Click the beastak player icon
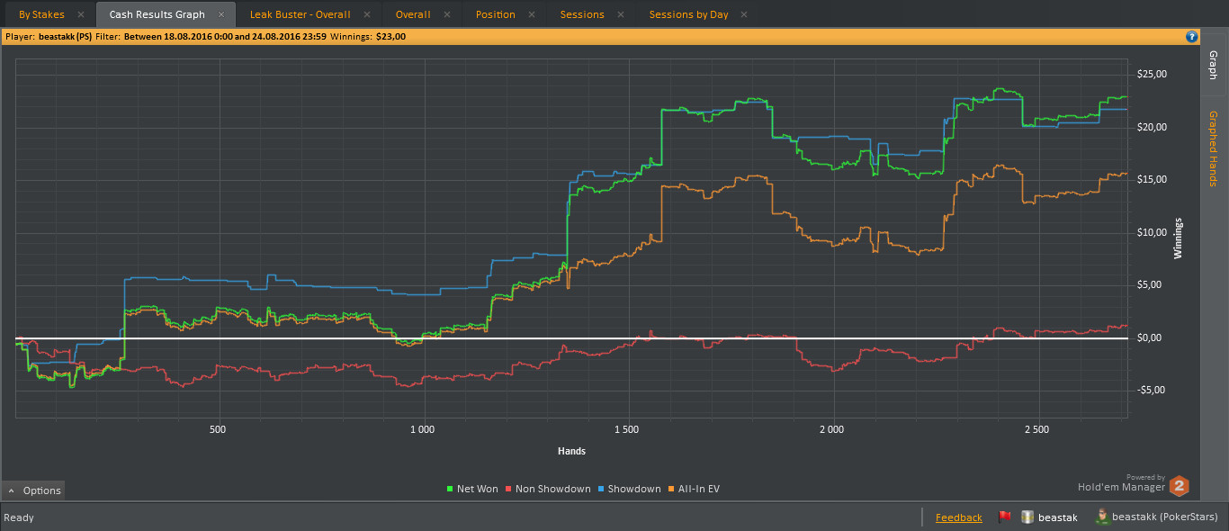1229x531 pixels. (1027, 517)
